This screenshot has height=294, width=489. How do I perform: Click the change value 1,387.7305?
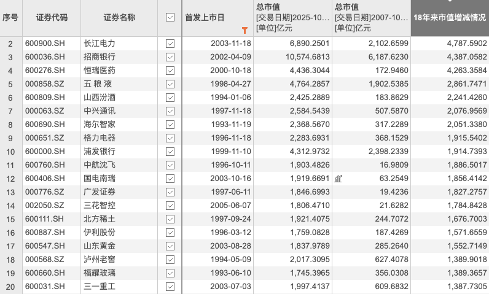pyautogui.click(x=467, y=286)
